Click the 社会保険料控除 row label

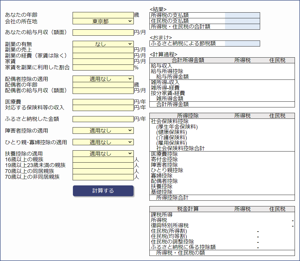[170, 121]
